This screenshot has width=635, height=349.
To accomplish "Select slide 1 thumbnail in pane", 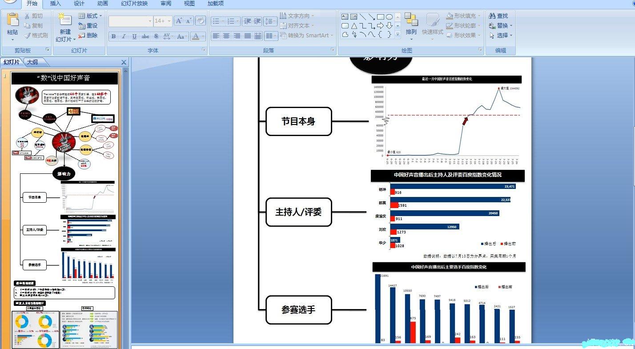I will point(64,210).
